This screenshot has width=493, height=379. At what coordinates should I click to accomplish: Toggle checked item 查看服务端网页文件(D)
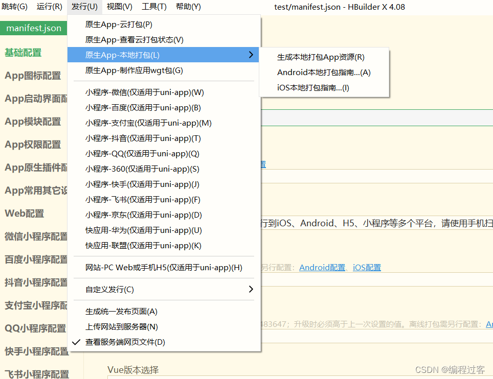(164, 342)
